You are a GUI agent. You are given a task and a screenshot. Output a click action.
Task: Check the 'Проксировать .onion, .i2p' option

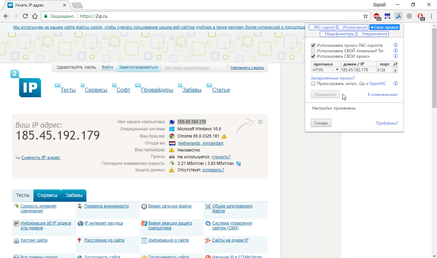(313, 84)
